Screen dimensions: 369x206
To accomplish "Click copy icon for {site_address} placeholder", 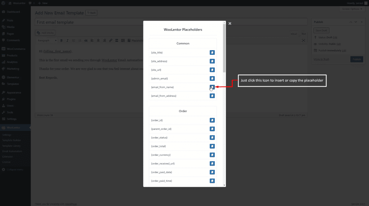I will [212, 61].
